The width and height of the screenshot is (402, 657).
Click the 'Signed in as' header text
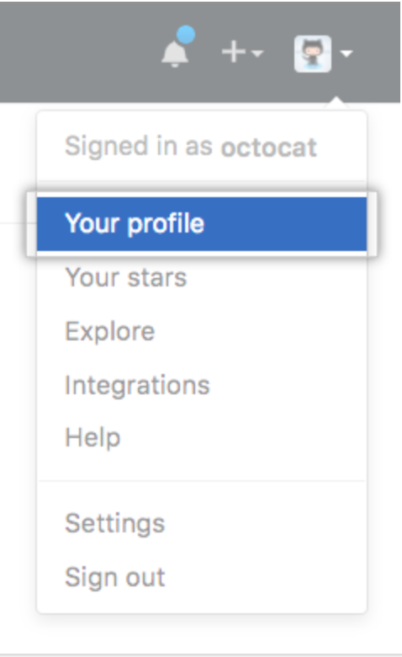[139, 146]
